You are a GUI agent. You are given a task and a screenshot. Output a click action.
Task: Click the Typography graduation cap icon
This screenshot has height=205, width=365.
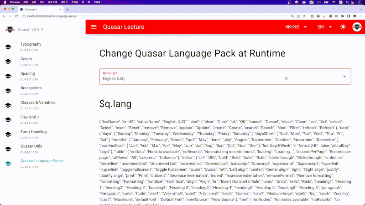[8, 47]
